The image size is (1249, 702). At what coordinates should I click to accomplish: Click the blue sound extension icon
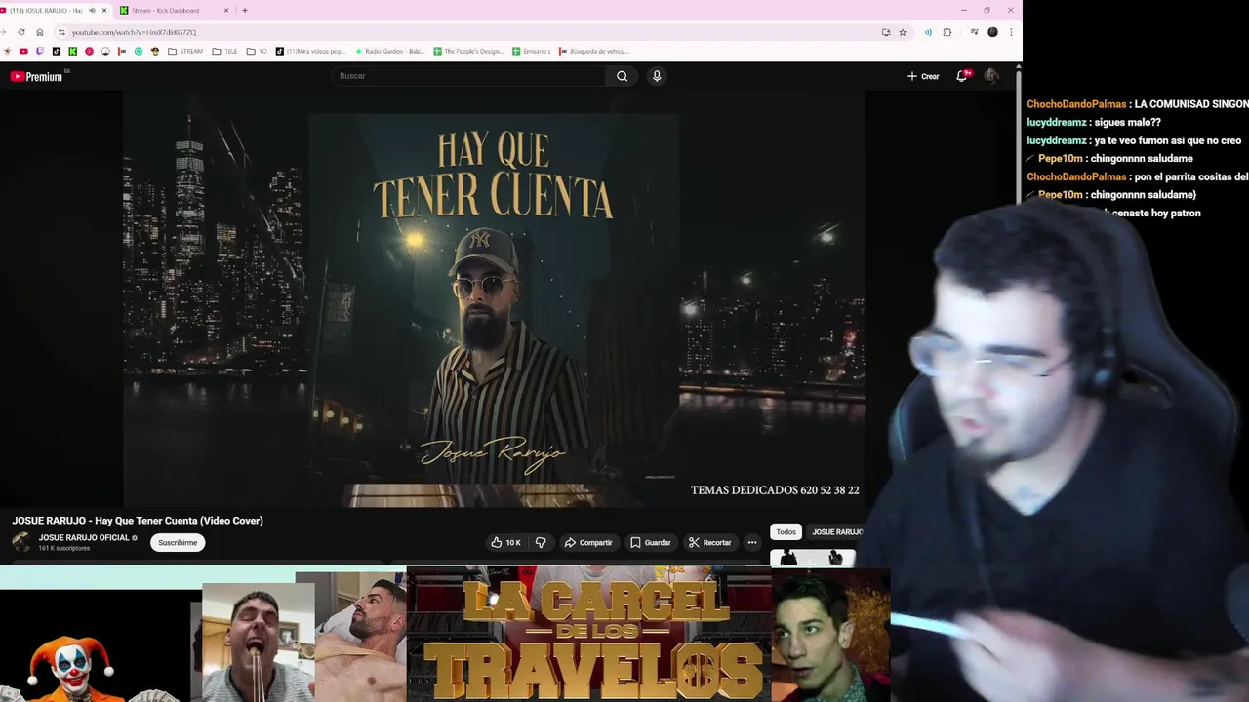(x=928, y=32)
